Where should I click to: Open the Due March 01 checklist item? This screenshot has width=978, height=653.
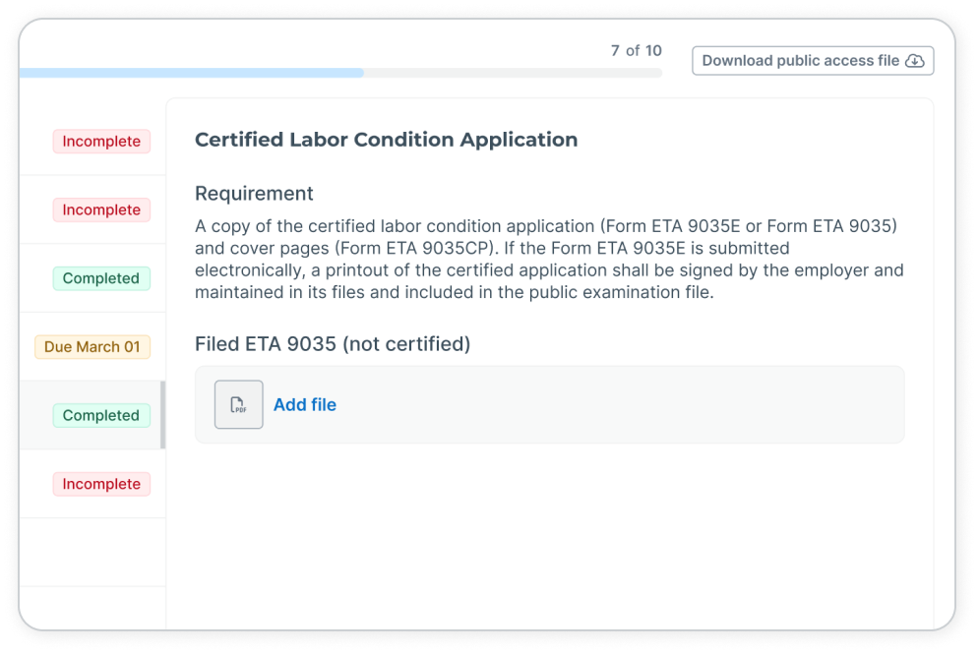(x=92, y=346)
